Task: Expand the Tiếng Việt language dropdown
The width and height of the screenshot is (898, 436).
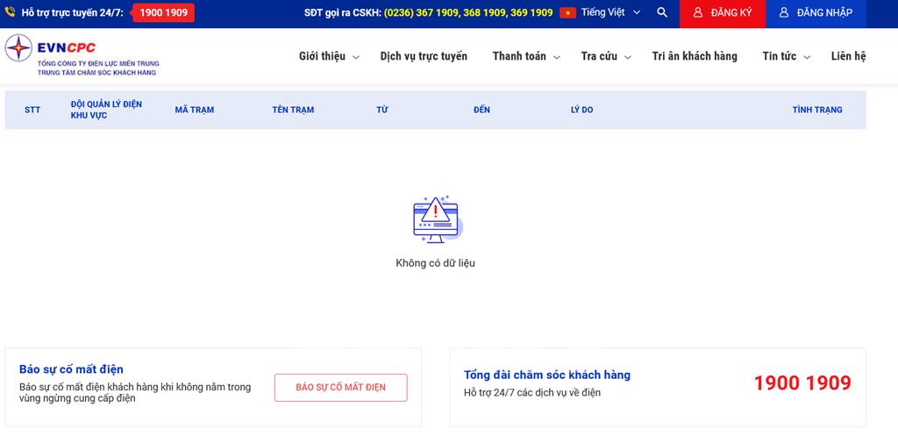Action: click(x=611, y=13)
